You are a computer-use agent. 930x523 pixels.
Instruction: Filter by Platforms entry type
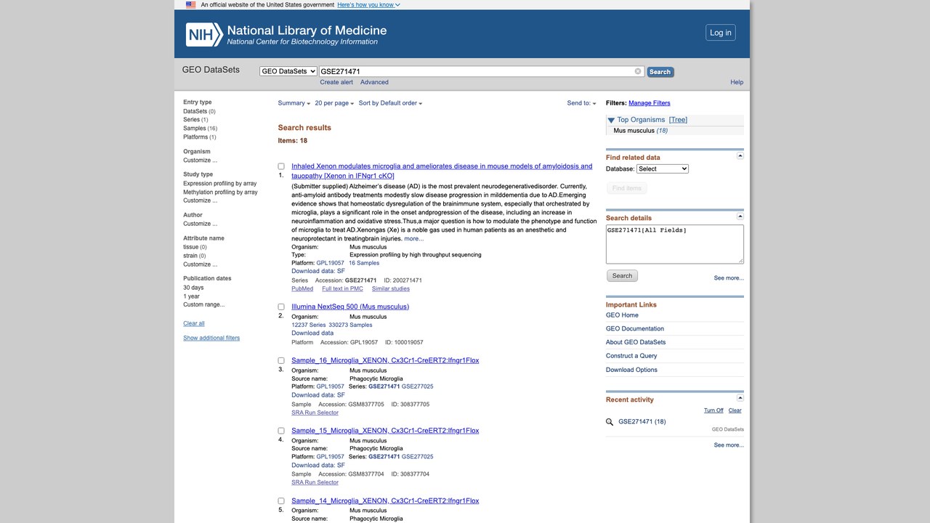tap(196, 137)
